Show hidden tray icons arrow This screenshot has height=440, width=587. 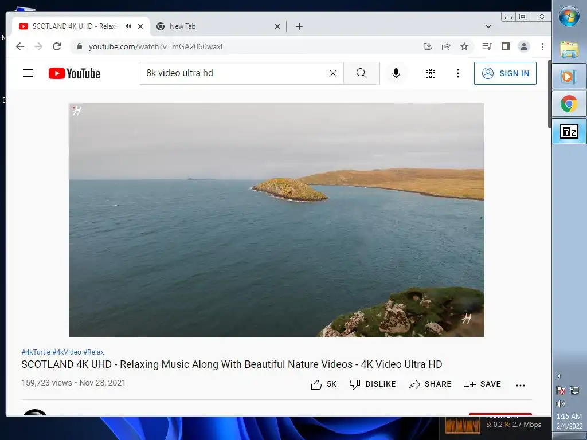click(x=559, y=376)
